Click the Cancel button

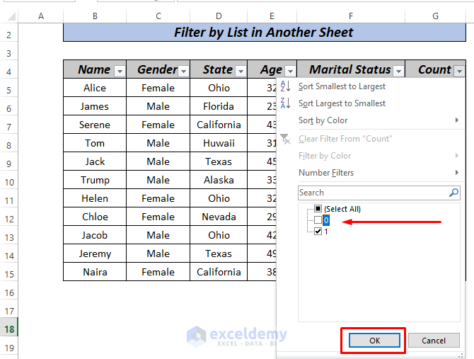[x=434, y=341]
